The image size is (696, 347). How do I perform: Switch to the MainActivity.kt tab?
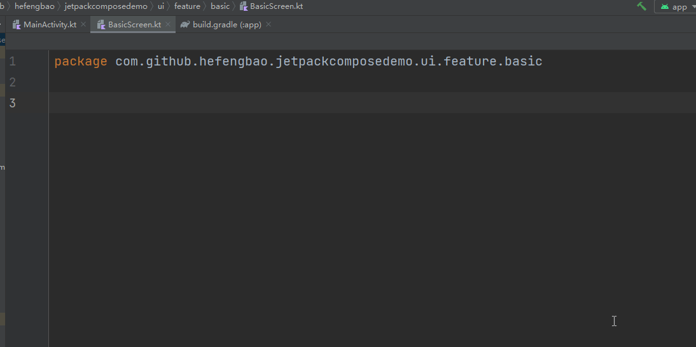(x=50, y=25)
